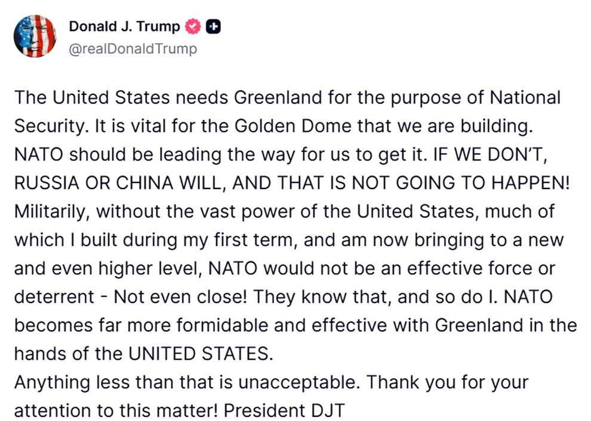The height and width of the screenshot is (421, 591).
Task: Click the red verified checkmark badge
Action: tap(193, 27)
